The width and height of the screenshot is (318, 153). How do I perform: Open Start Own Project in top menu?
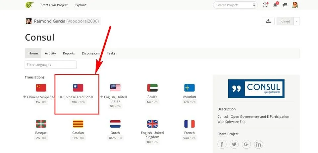click(54, 5)
